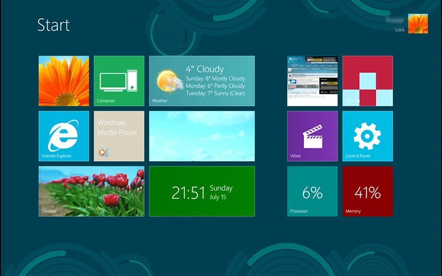Open the orange flower photo tile
The height and width of the screenshot is (276, 442).
pos(64,81)
